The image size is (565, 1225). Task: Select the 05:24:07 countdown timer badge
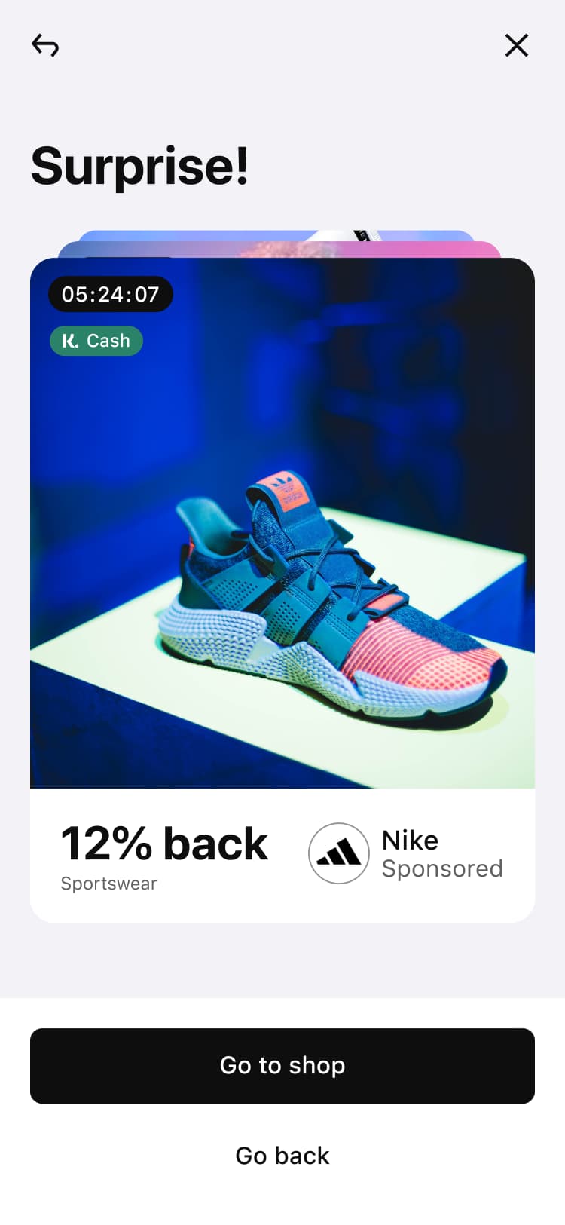click(111, 294)
